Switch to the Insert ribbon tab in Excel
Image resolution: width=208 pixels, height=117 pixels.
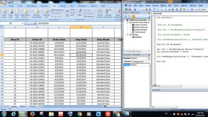pos(20,6)
